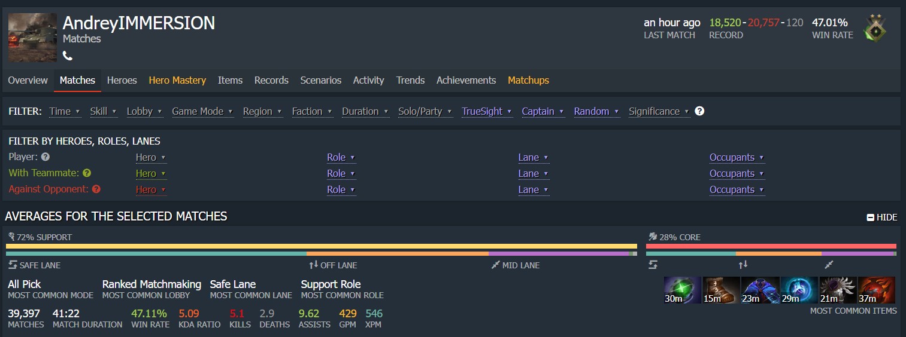This screenshot has width=906, height=337.
Task: Open the Matchups tab
Action: (528, 80)
